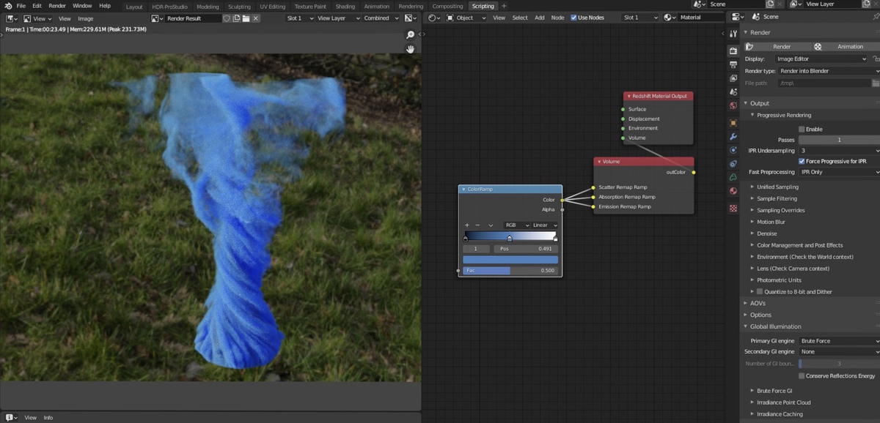The image size is (880, 423).
Task: Add a color stop with plus icon
Action: (467, 225)
